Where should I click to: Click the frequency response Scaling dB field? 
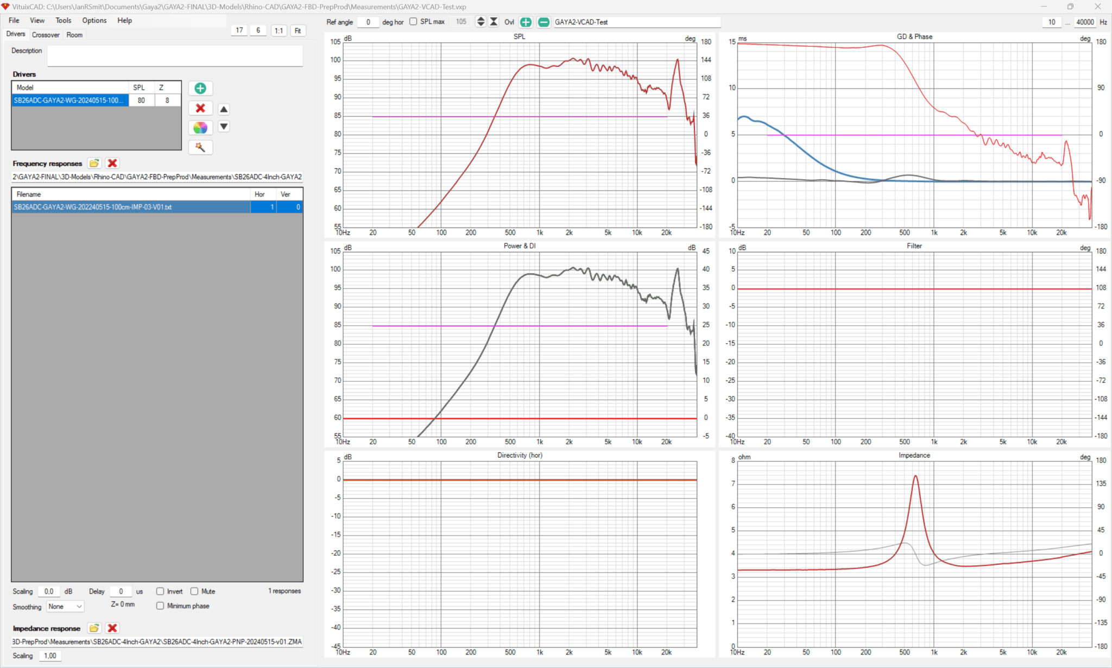49,591
